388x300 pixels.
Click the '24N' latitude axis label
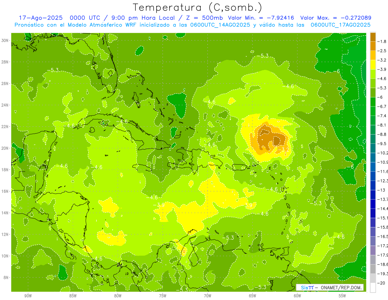(x=5, y=105)
